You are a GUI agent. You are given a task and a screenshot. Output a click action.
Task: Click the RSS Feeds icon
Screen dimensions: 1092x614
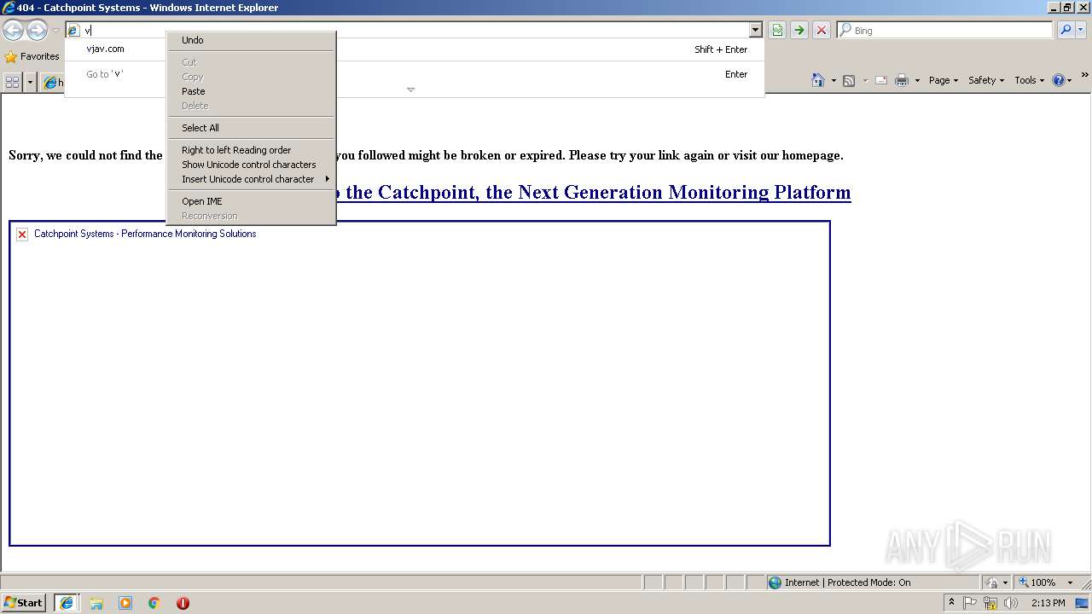click(x=849, y=80)
